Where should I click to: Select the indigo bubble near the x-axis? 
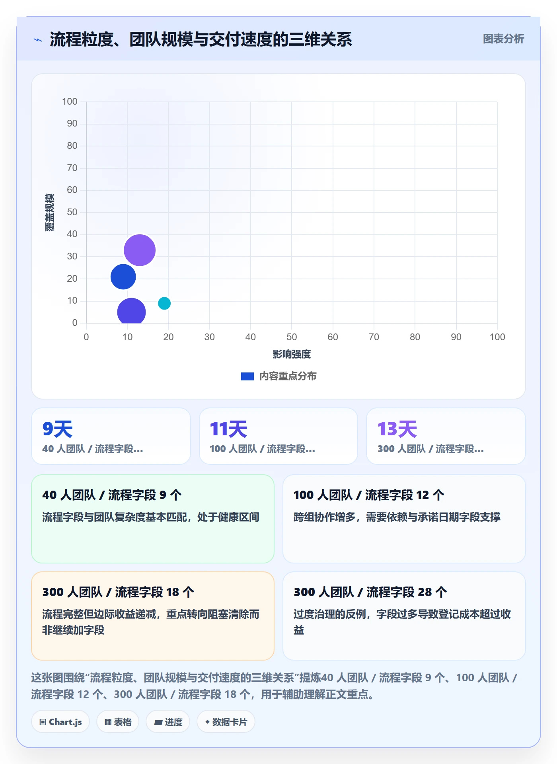(x=131, y=311)
